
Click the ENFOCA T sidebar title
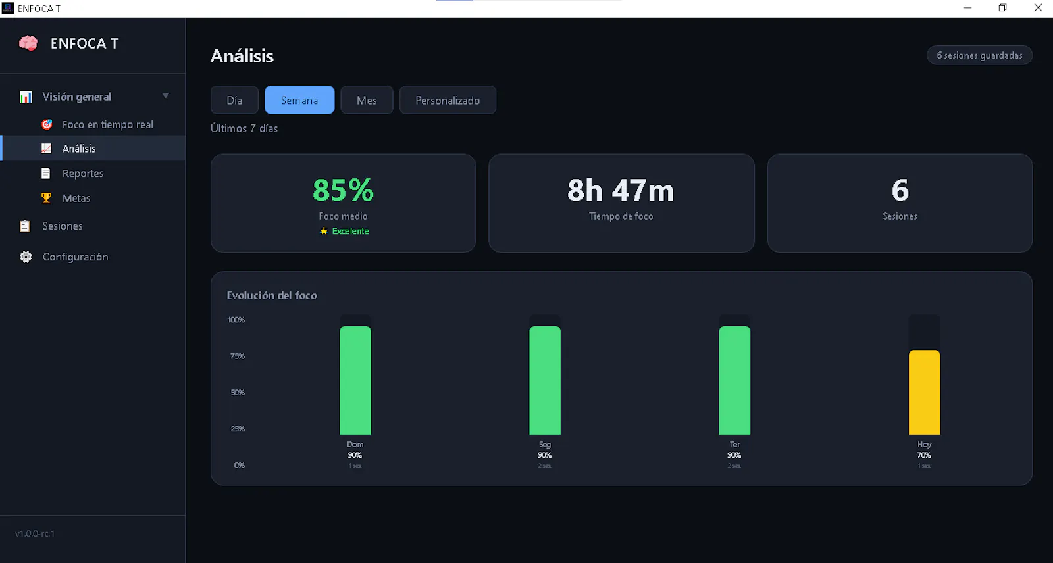click(85, 43)
